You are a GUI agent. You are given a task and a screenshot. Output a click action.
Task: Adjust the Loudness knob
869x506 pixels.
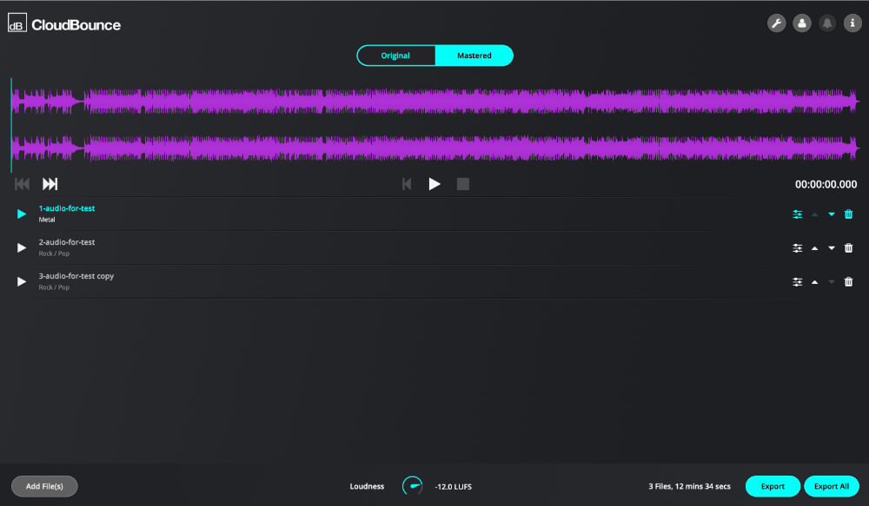412,485
